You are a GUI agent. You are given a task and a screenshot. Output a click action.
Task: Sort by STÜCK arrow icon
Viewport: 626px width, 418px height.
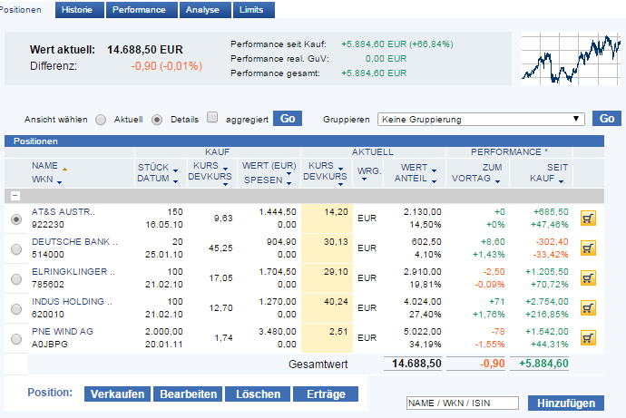tap(175, 170)
